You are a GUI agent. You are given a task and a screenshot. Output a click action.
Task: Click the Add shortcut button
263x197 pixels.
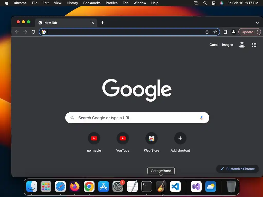pyautogui.click(x=180, y=142)
